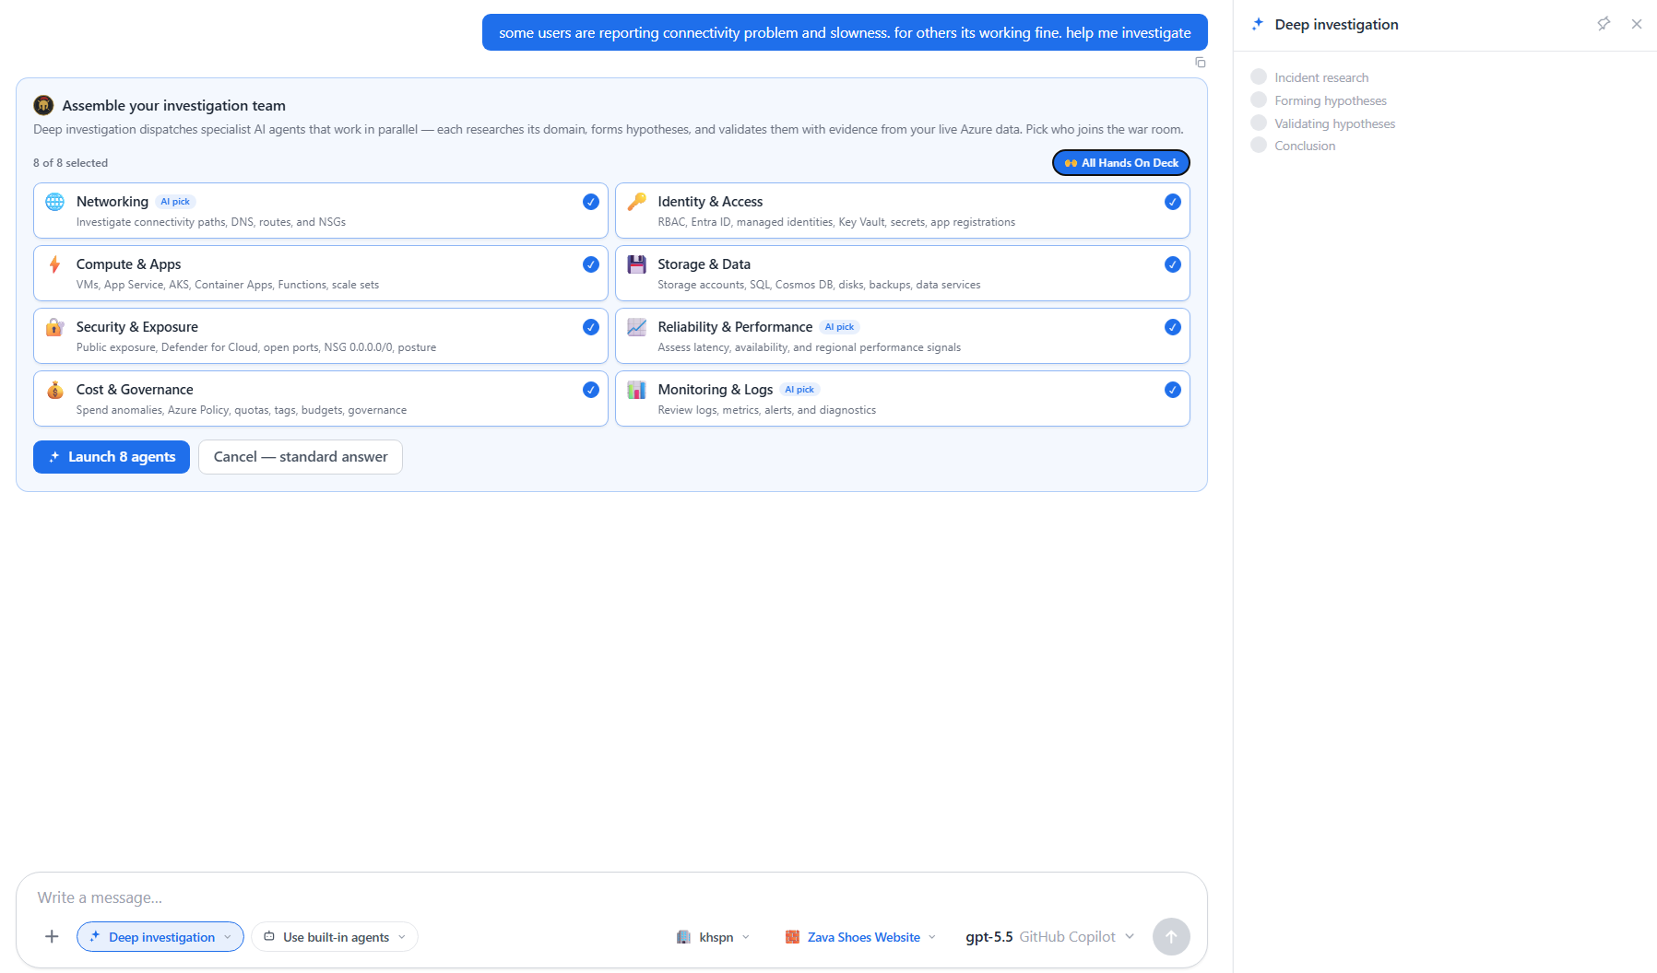
Task: Click the Reliability & Performance chart icon
Action: 636,327
